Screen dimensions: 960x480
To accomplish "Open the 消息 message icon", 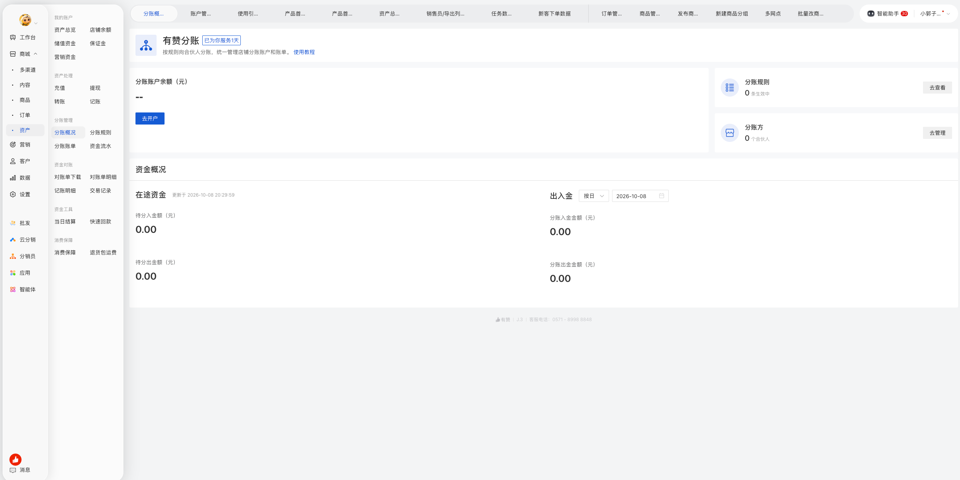I will click(x=13, y=470).
